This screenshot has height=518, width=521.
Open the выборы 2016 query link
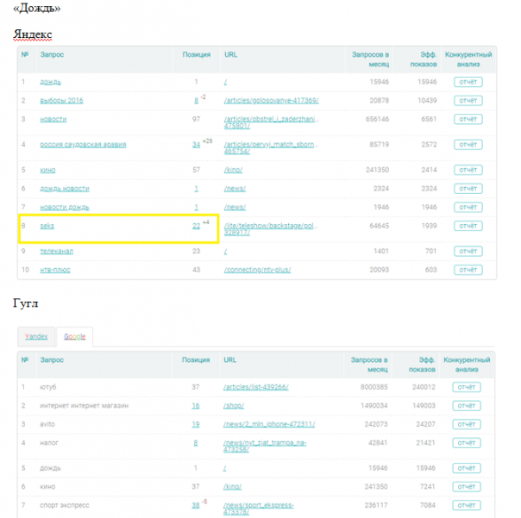click(62, 101)
